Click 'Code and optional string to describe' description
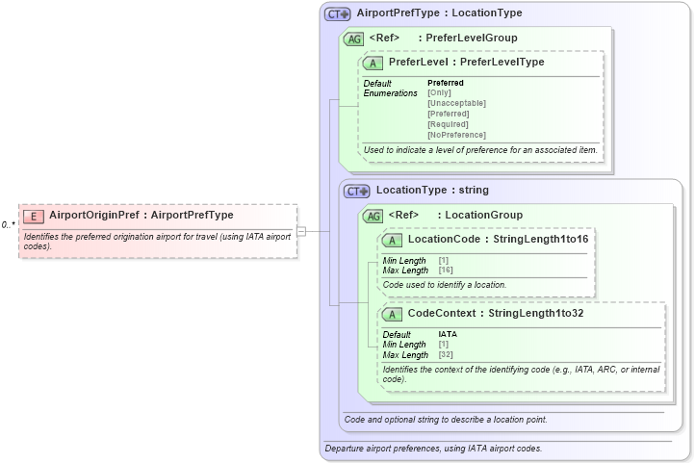695x463 pixels. coord(446,420)
